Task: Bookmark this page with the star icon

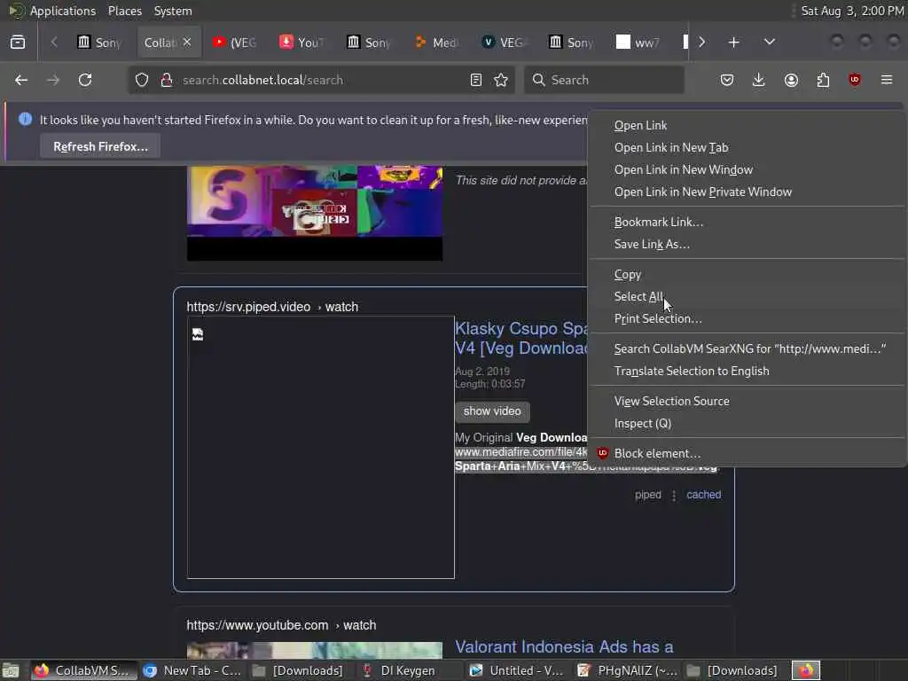Action: pos(501,80)
